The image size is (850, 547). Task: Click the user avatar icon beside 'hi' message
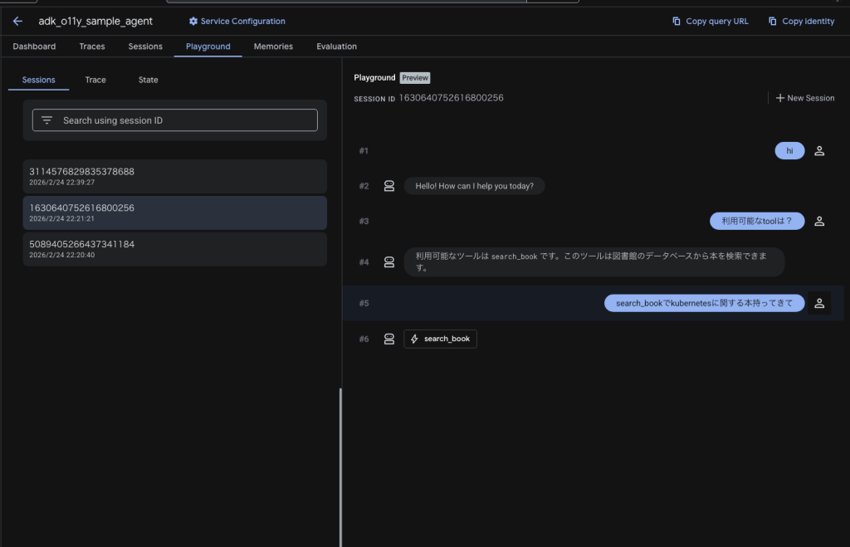819,151
